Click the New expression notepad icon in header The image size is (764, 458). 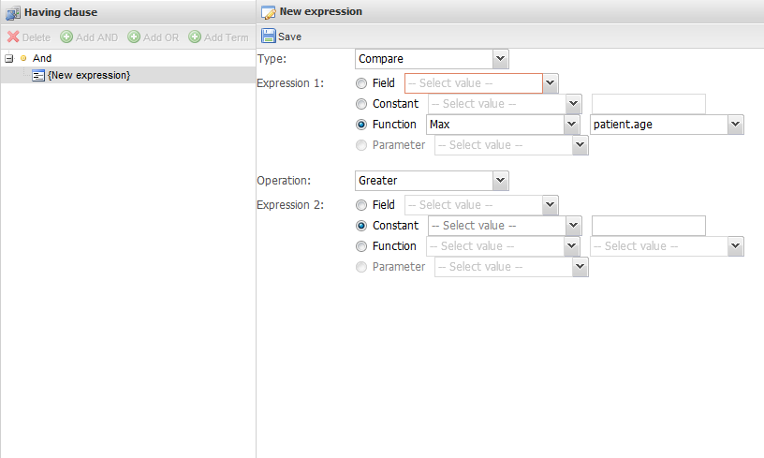click(268, 12)
